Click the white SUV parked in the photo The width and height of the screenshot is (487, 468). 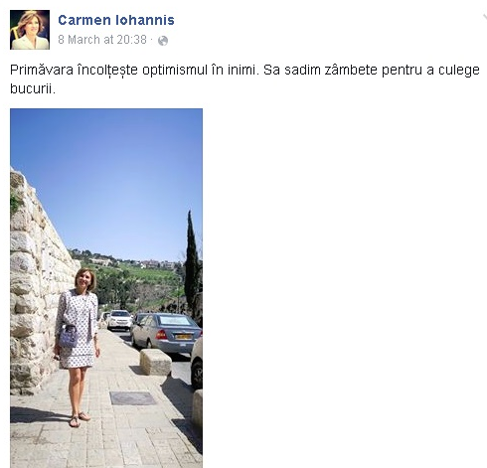coord(120,320)
